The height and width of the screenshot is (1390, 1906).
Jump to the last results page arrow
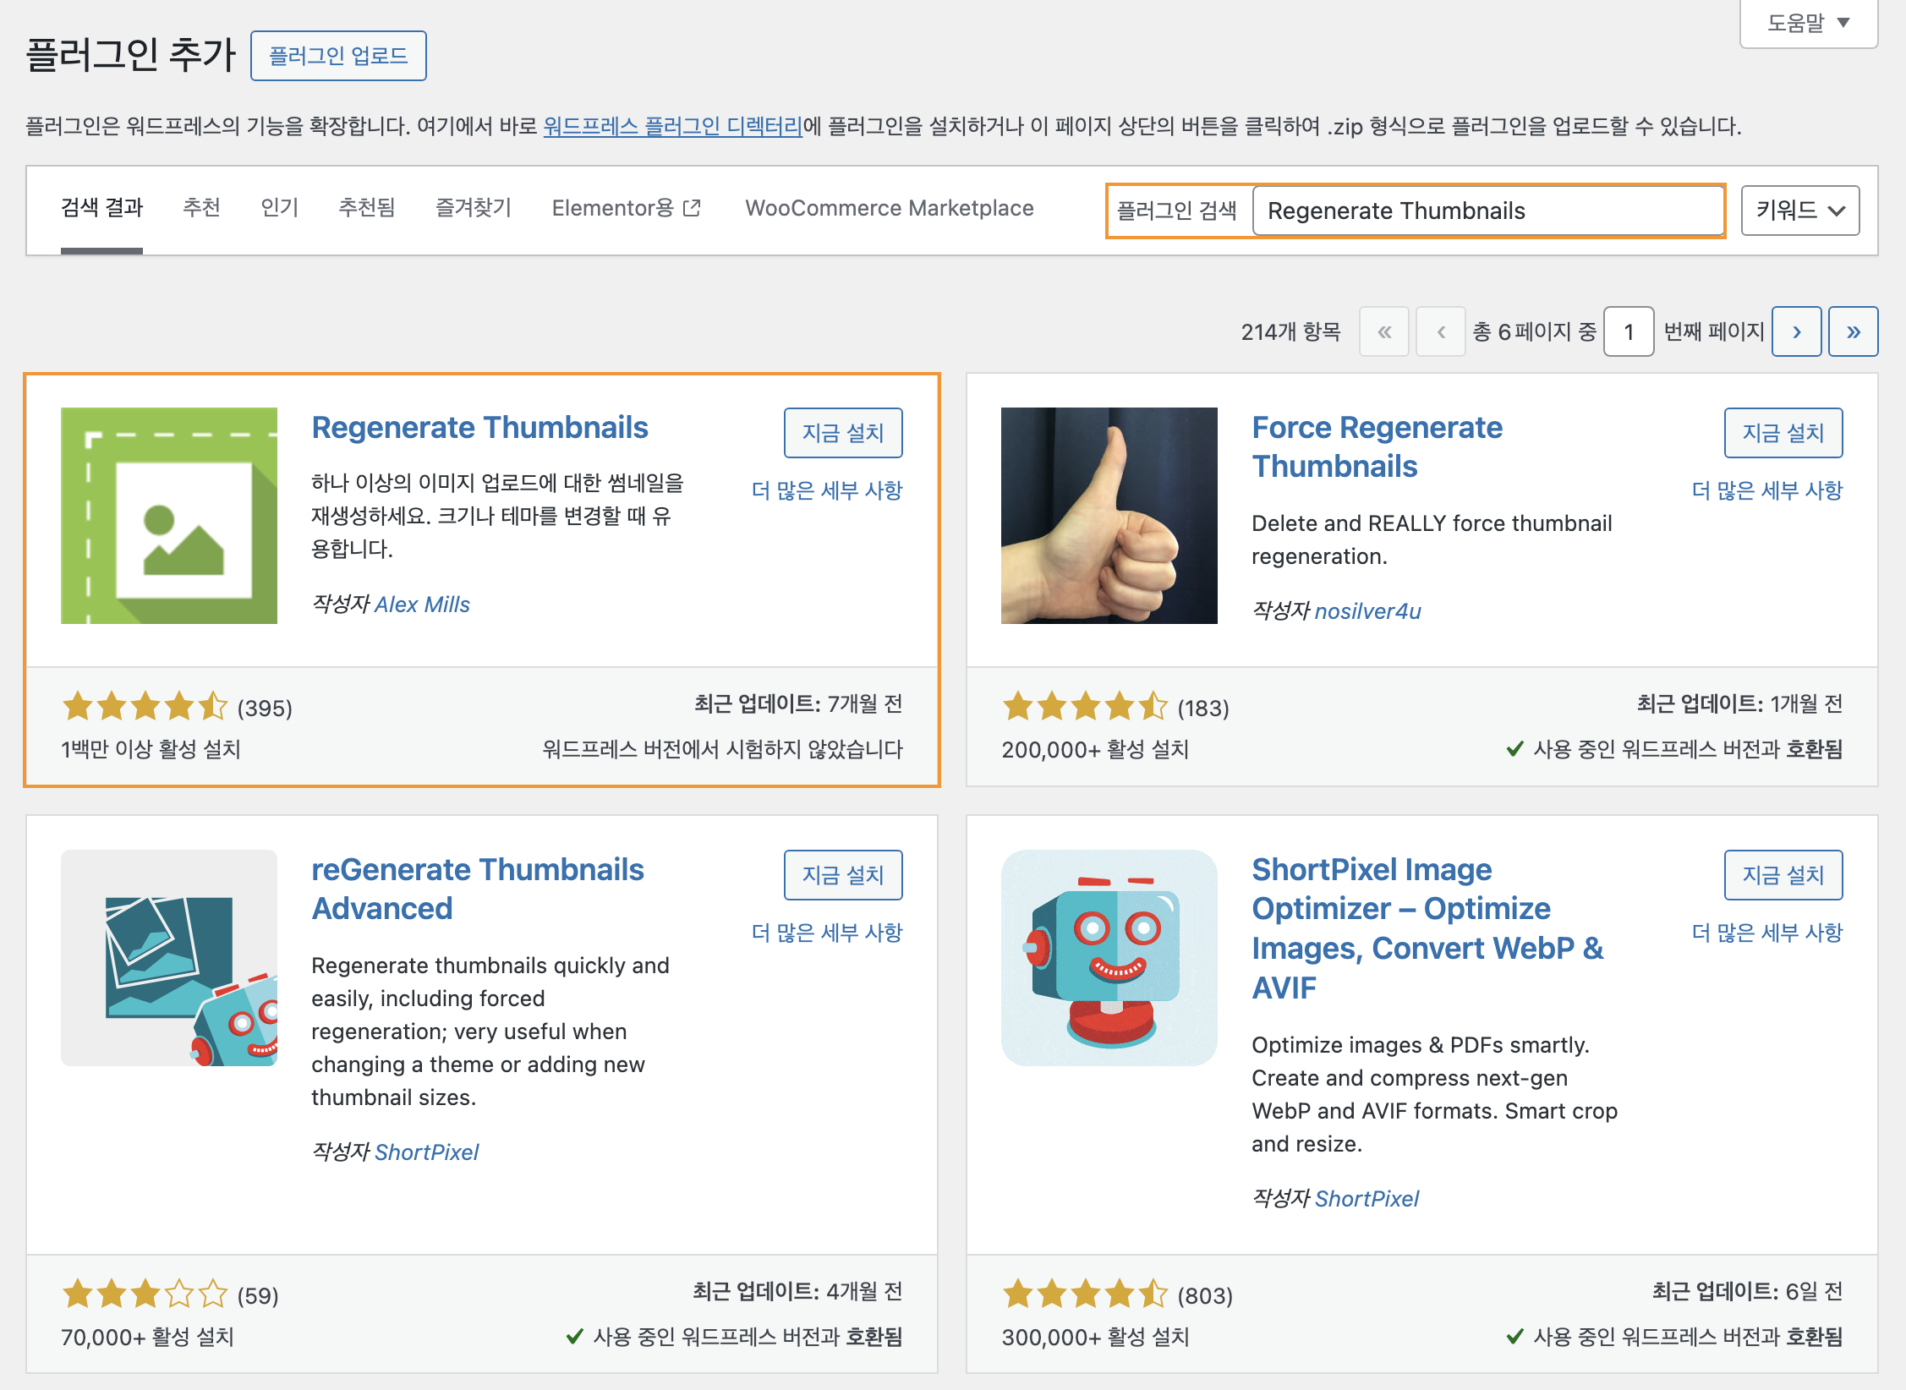1853,331
